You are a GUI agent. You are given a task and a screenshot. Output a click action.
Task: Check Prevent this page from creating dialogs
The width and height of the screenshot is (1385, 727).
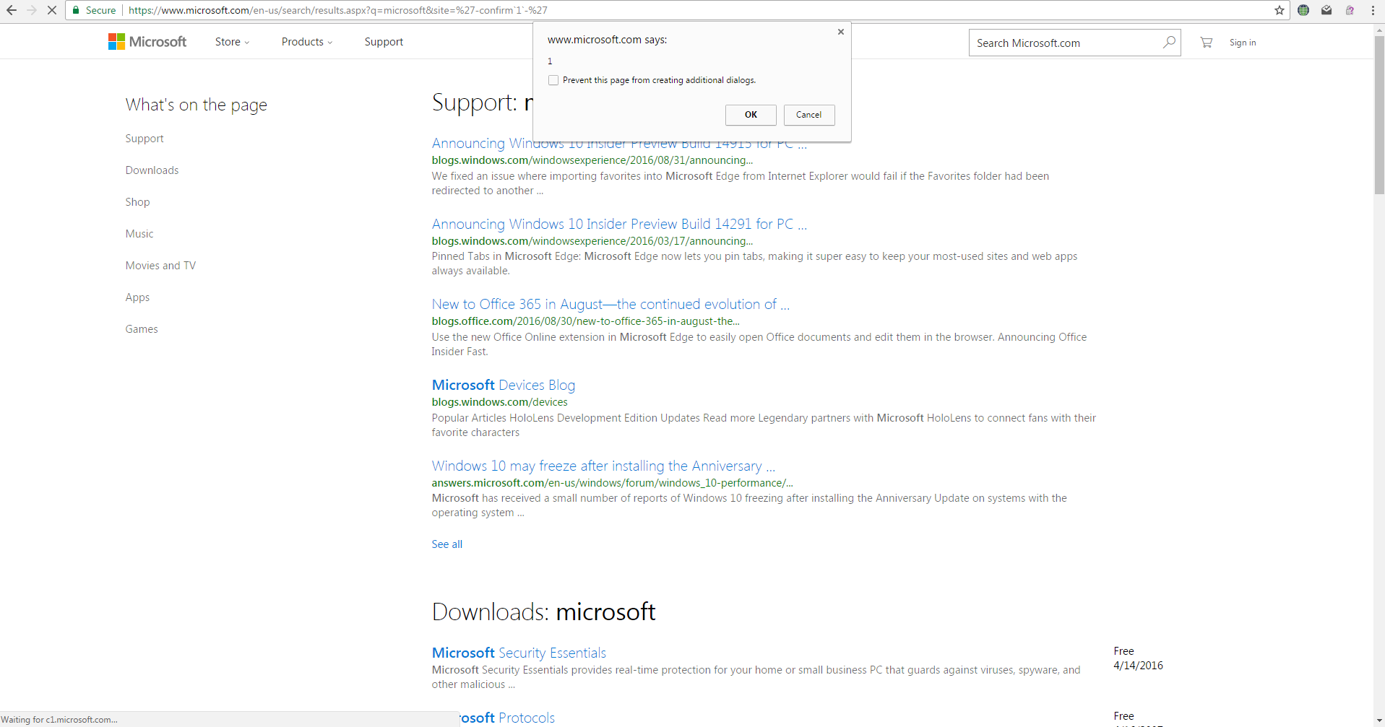(x=553, y=80)
